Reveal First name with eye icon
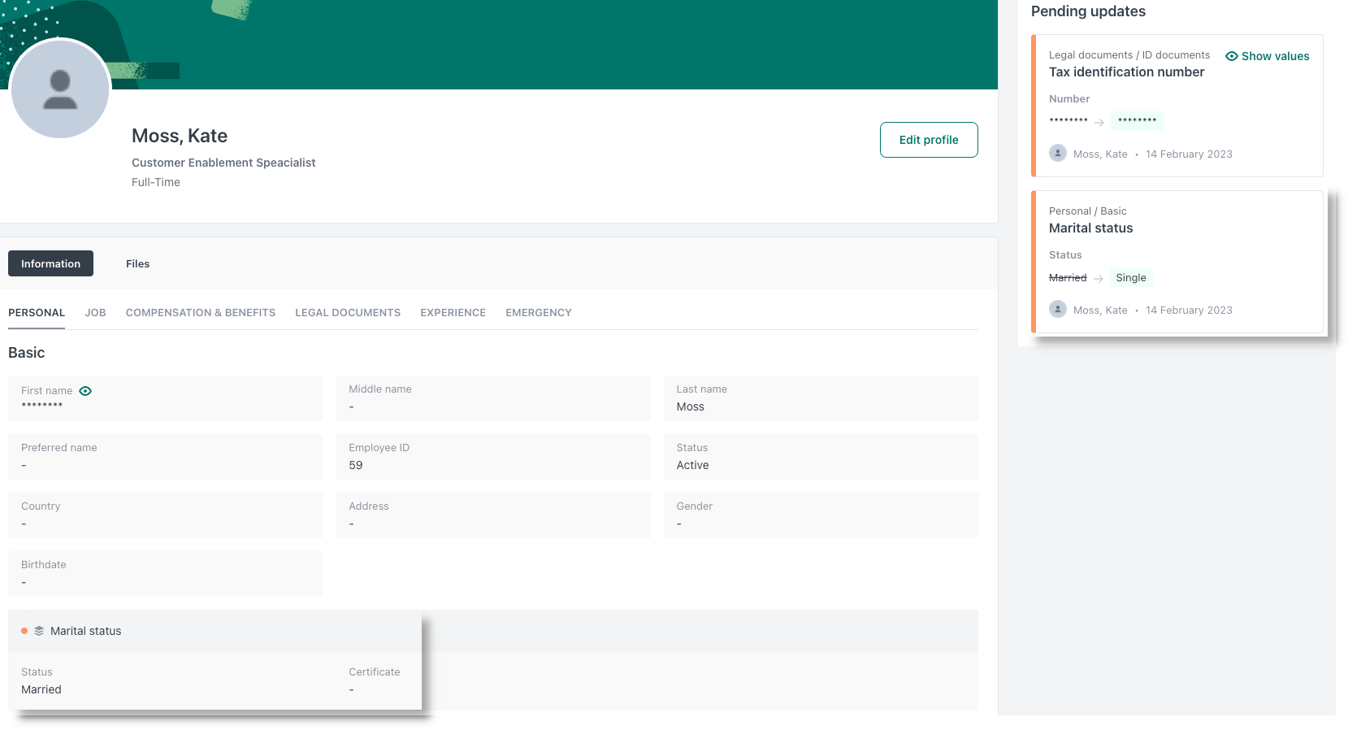Image resolution: width=1348 pixels, height=730 pixels. 85,391
